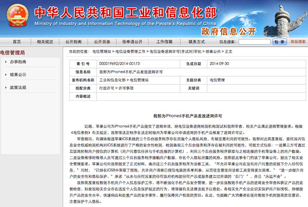Viewport: 308px width, 207px height.
Task: Select 结果公示 in the sidebar
Action: pyautogui.click(x=18, y=74)
